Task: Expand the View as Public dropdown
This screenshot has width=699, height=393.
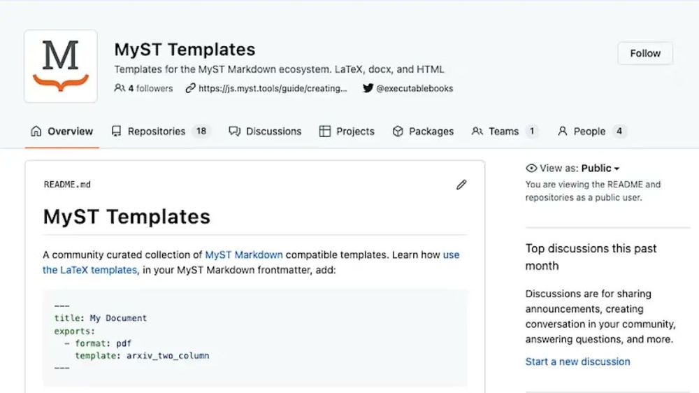Action: (600, 168)
